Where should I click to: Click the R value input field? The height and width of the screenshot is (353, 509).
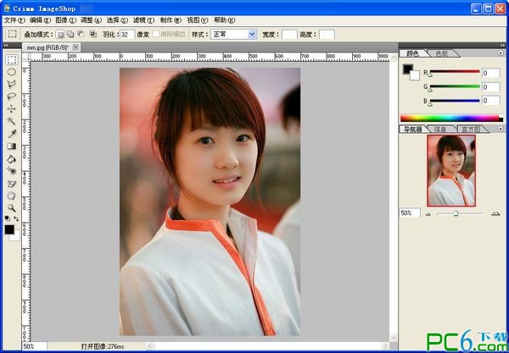coord(490,73)
